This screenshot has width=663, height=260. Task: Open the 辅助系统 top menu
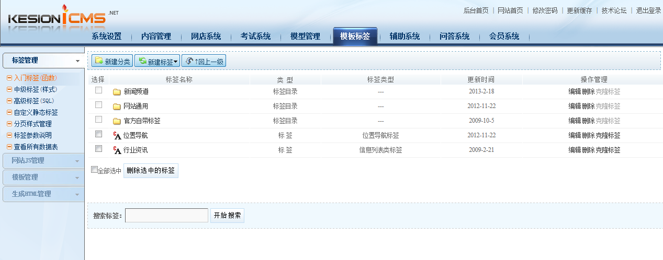click(404, 37)
